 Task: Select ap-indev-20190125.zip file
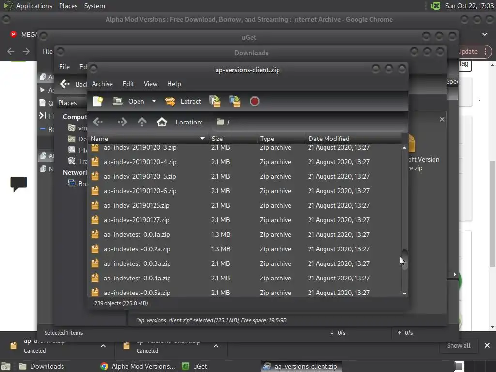(x=245, y=205)
